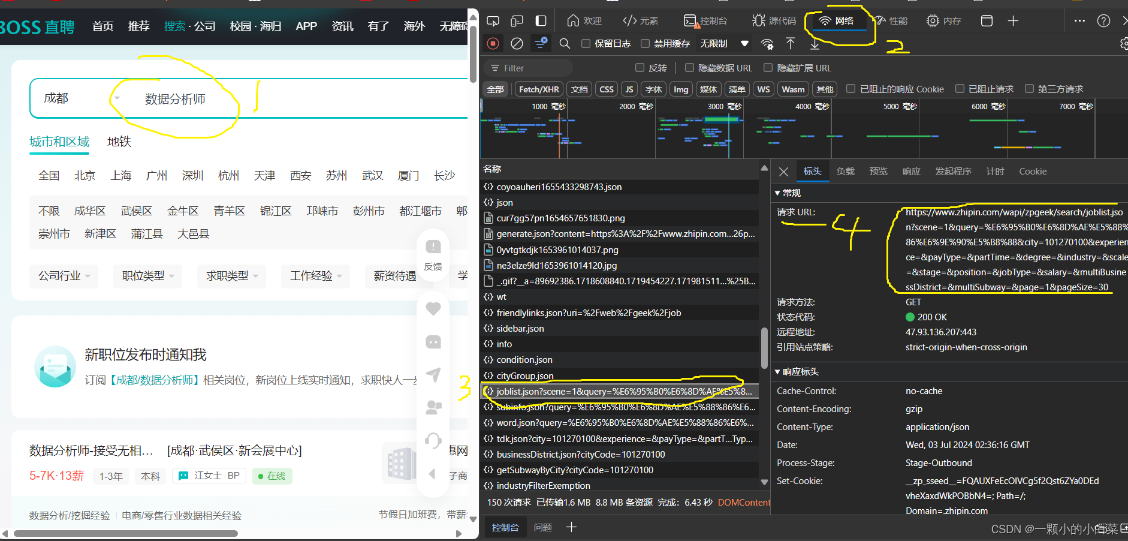This screenshot has height=541, width=1128.
Task: Click the inspect element picker icon
Action: click(493, 21)
